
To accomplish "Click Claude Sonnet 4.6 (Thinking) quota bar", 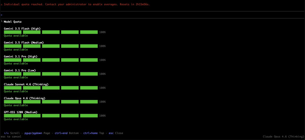I will (51, 88).
